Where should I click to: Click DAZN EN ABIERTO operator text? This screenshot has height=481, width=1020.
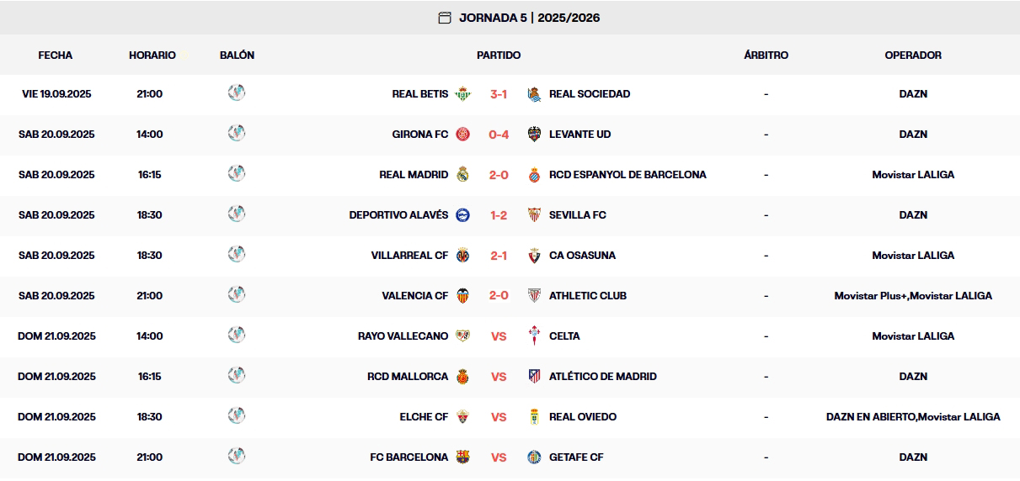tap(870, 417)
